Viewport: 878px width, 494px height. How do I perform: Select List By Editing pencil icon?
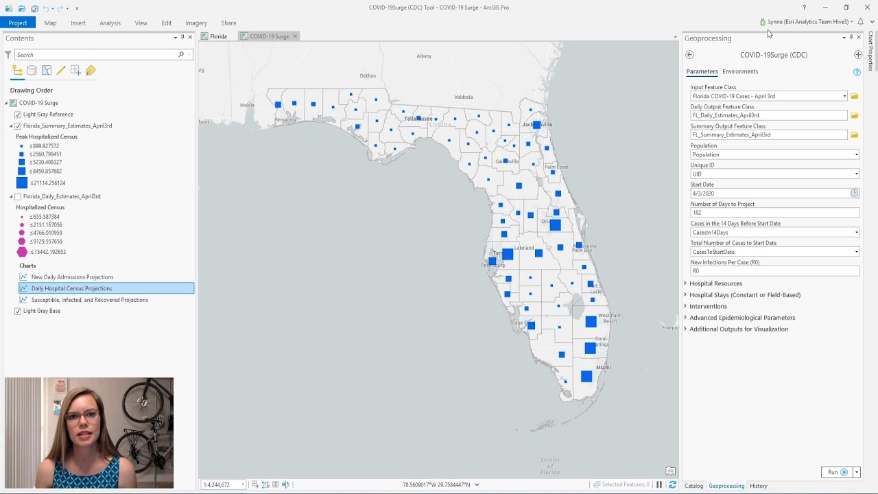[x=61, y=70]
